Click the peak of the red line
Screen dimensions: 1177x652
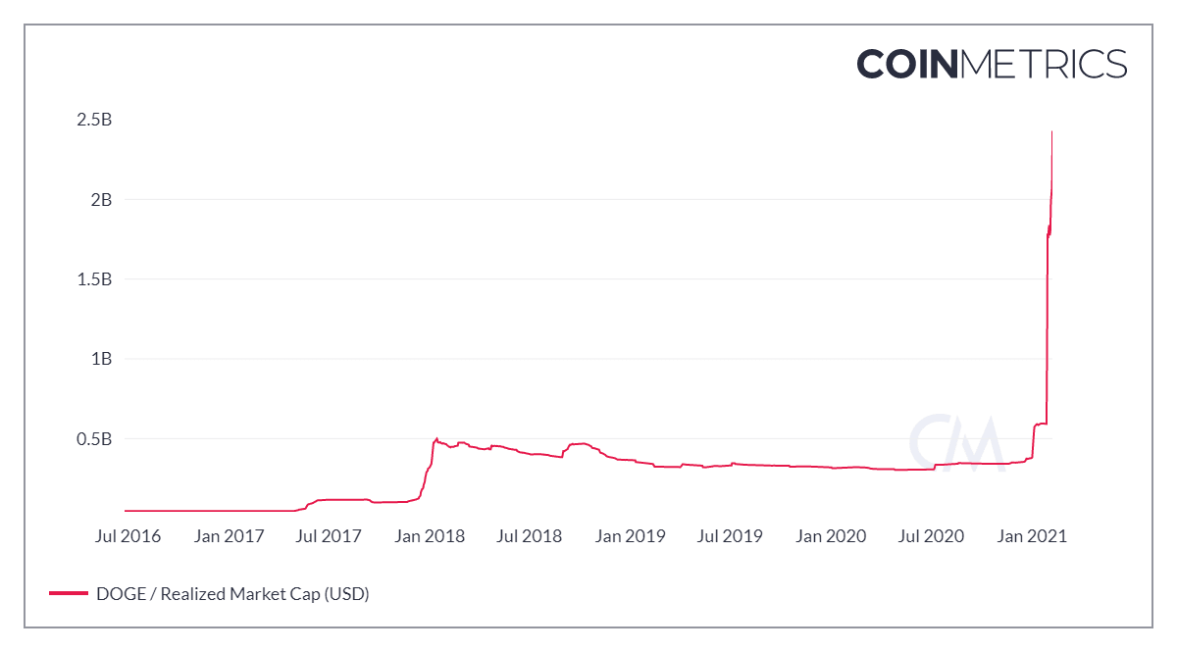(x=1051, y=132)
